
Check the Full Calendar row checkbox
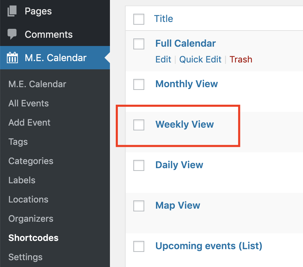[139, 44]
